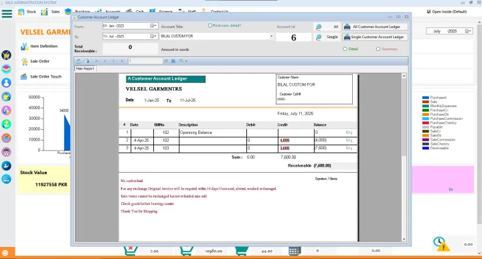Click the Stock icon in main toolbar
482x259 pixels.
pyautogui.click(x=21, y=11)
